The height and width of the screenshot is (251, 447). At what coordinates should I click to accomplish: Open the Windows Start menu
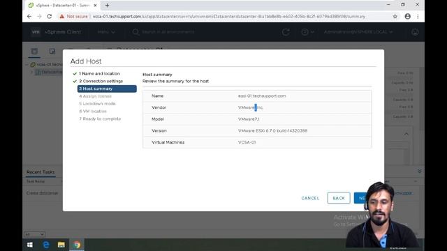click(29, 245)
